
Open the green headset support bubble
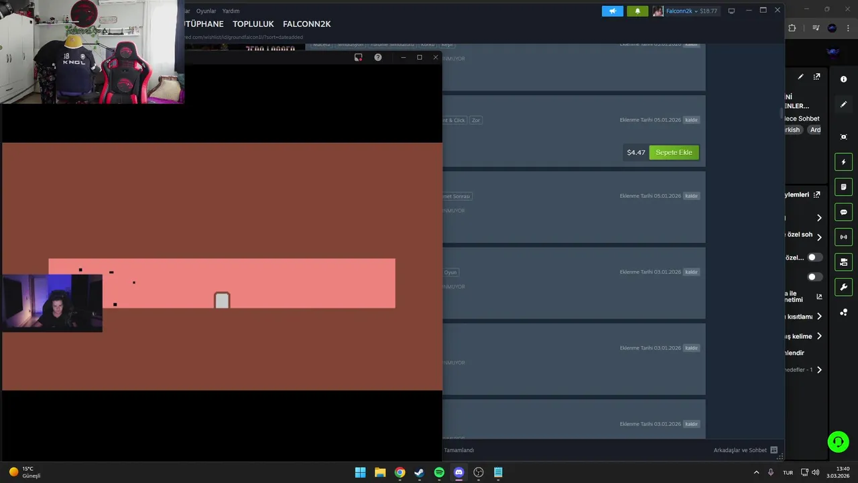tap(838, 441)
